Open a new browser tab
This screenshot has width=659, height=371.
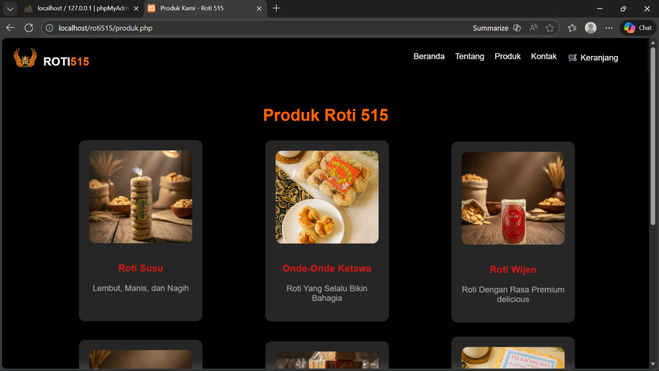pos(276,9)
